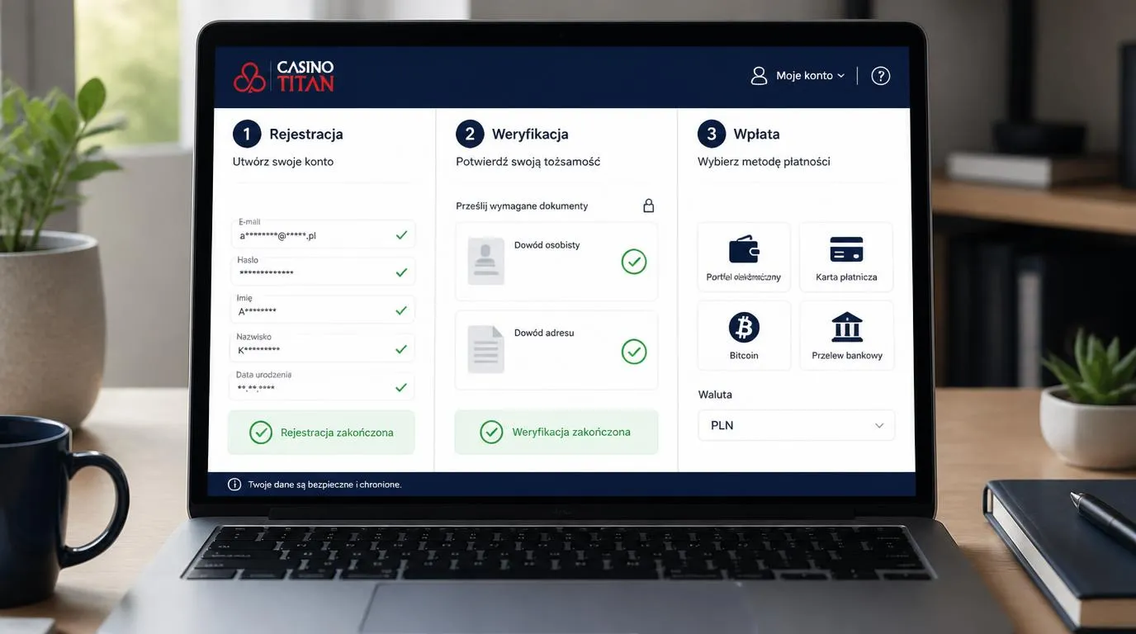Choose the Portfel elektroniczny wallet payment tile
Screen dimensions: 1136x634
pos(744,257)
